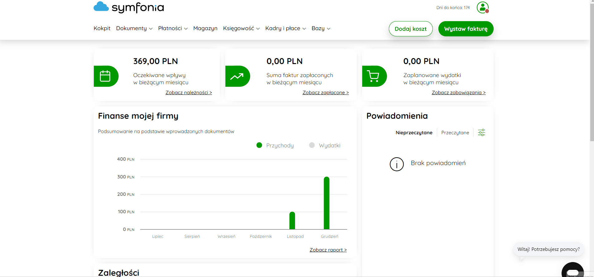Follow the Zobacz zapłacone link
This screenshot has height=277, width=594.
click(x=326, y=93)
